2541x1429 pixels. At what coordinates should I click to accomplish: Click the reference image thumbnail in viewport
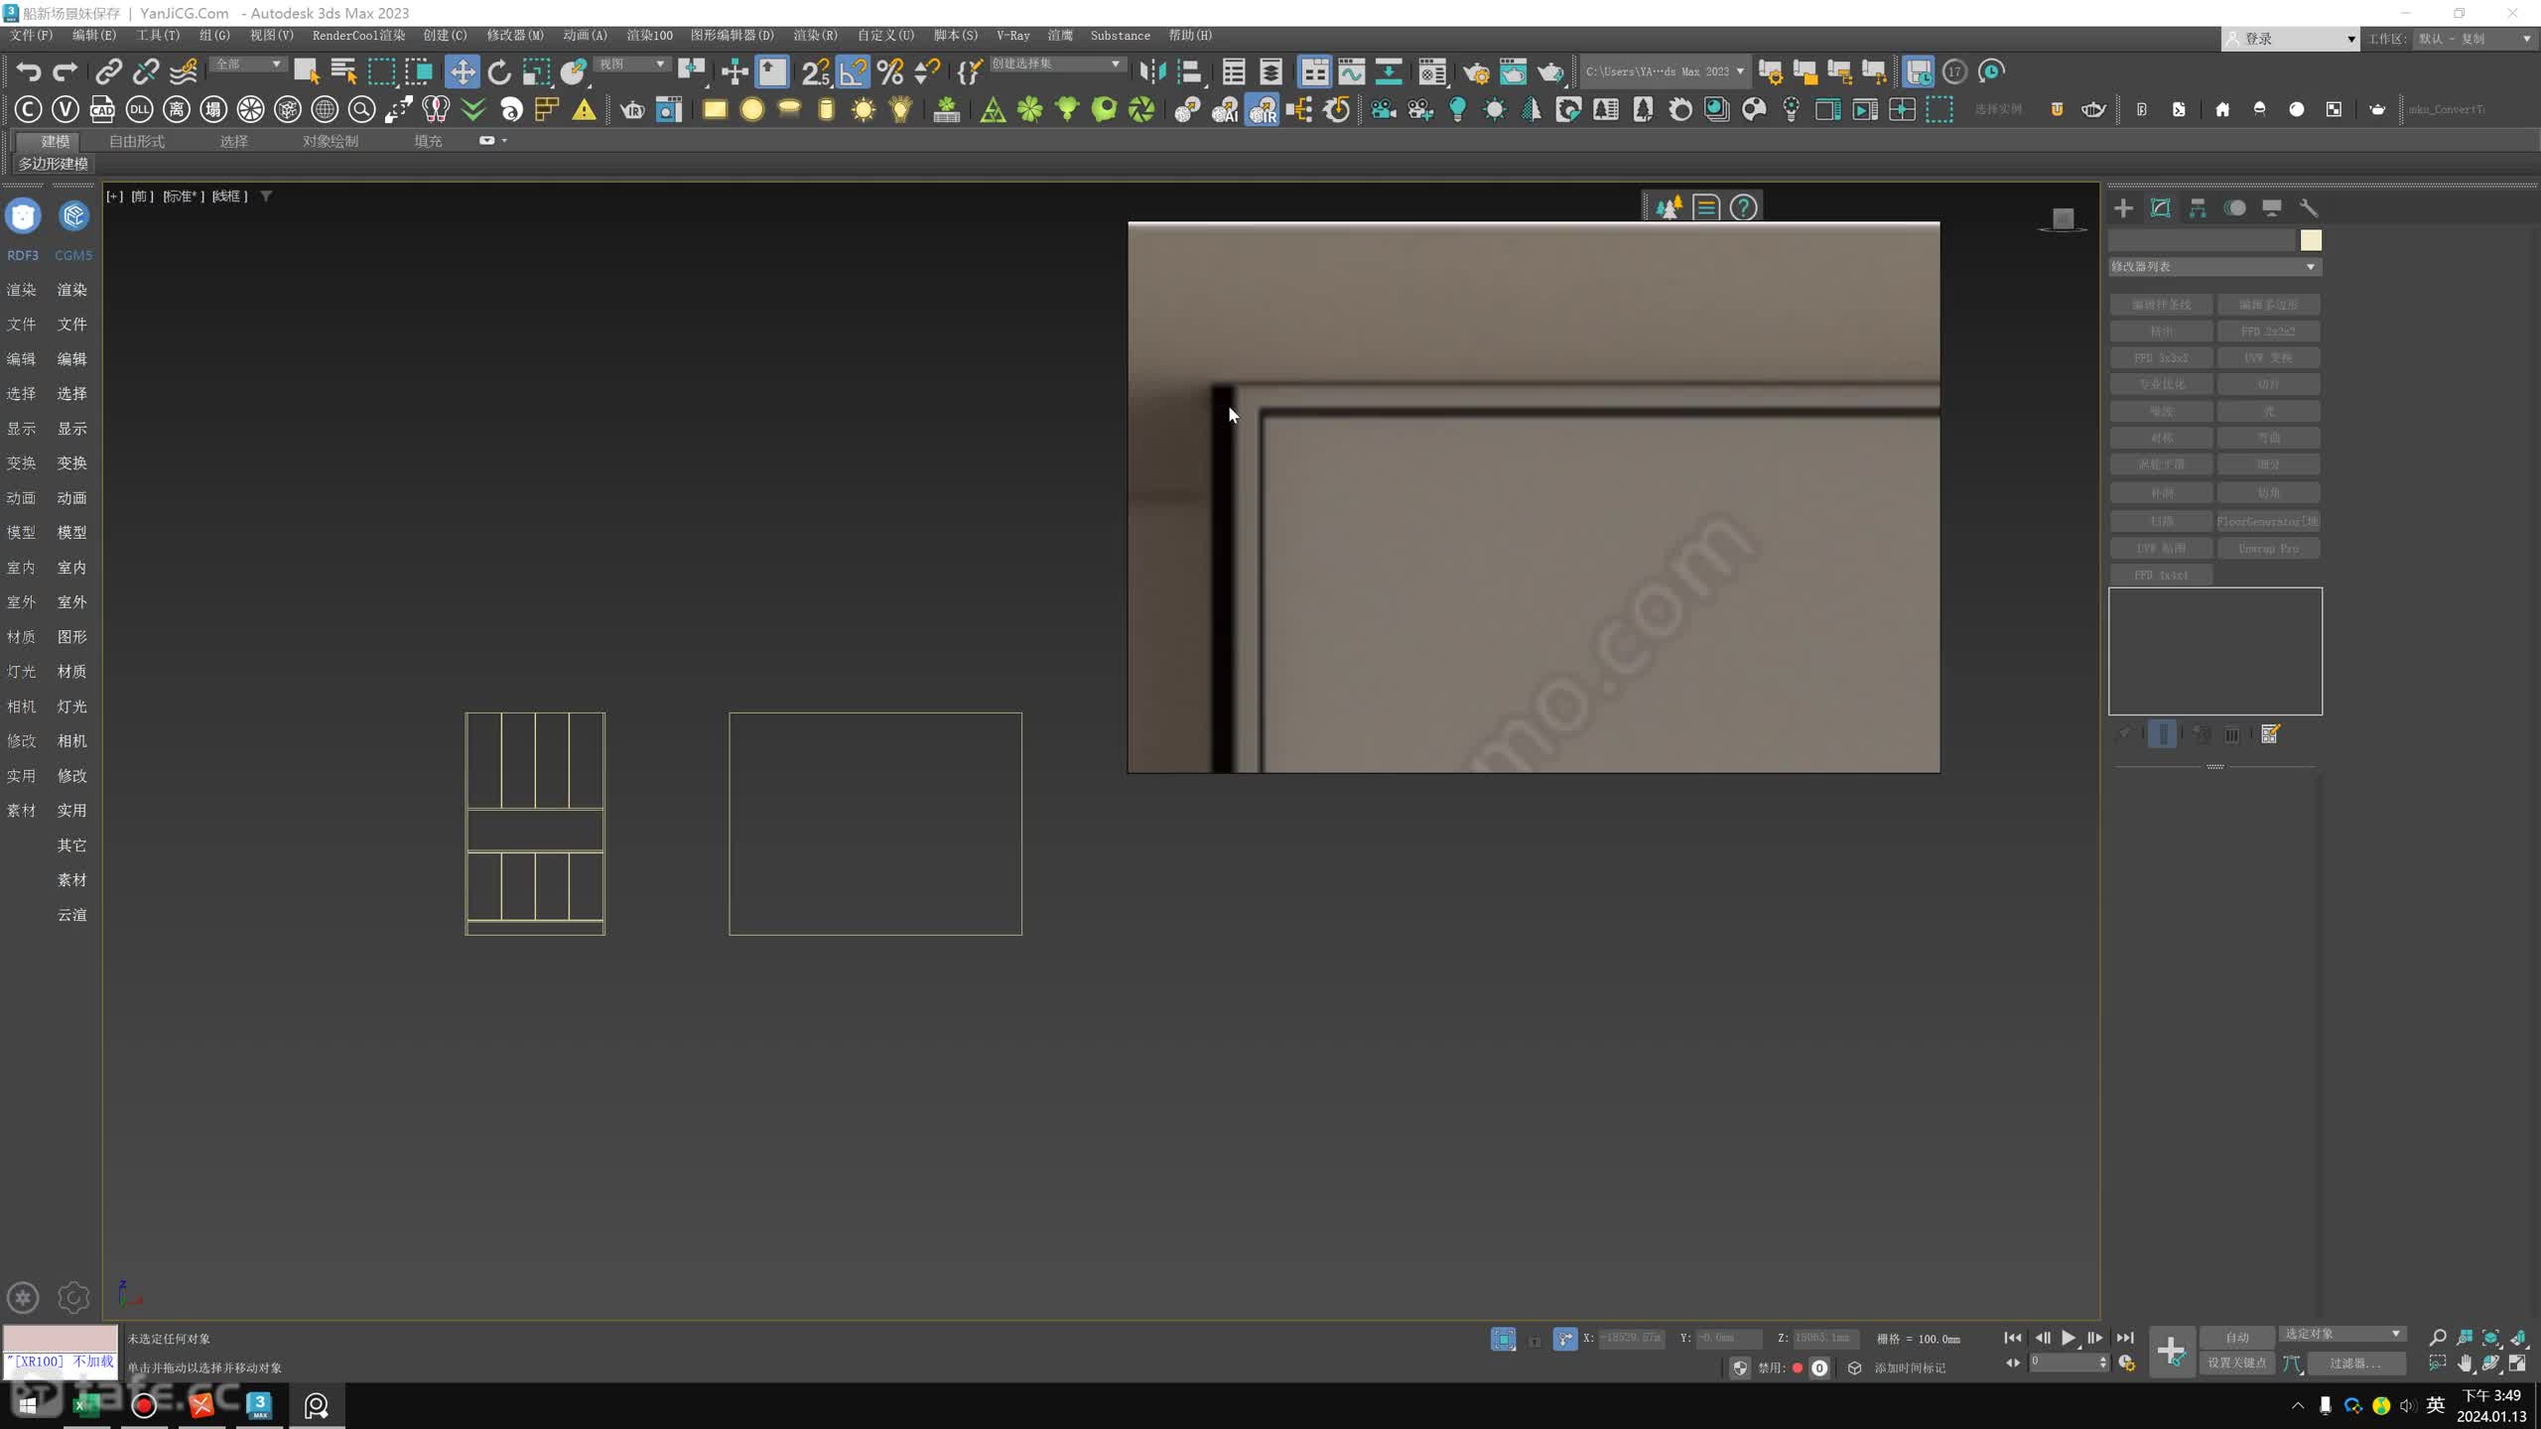click(1534, 497)
